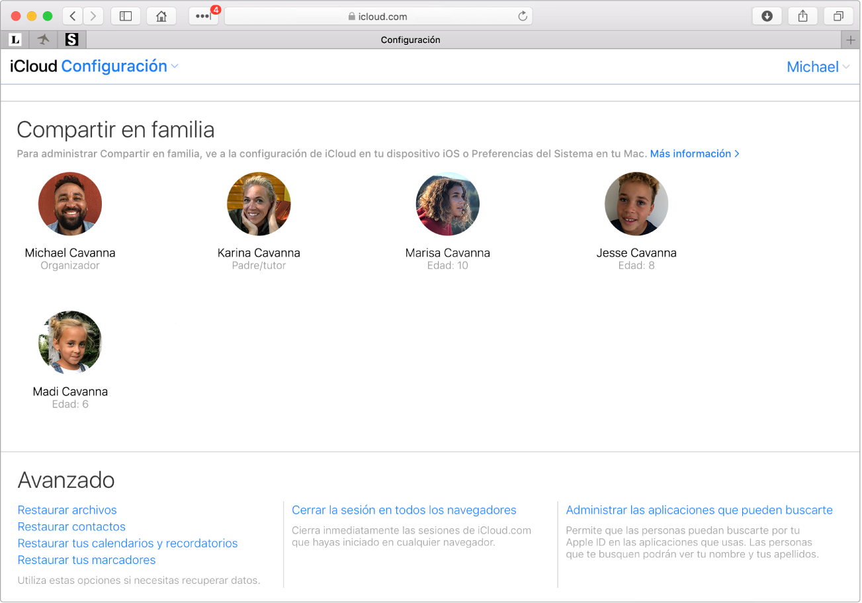Screen dimensions: 862x603
Task: Go back using the back arrow icon
Action: click(72, 15)
